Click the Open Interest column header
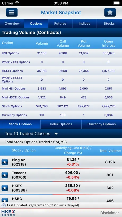The width and height of the screenshot is (122, 217). [x=108, y=44]
